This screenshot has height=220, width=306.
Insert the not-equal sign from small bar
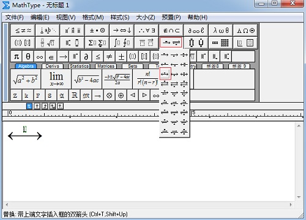110,57
